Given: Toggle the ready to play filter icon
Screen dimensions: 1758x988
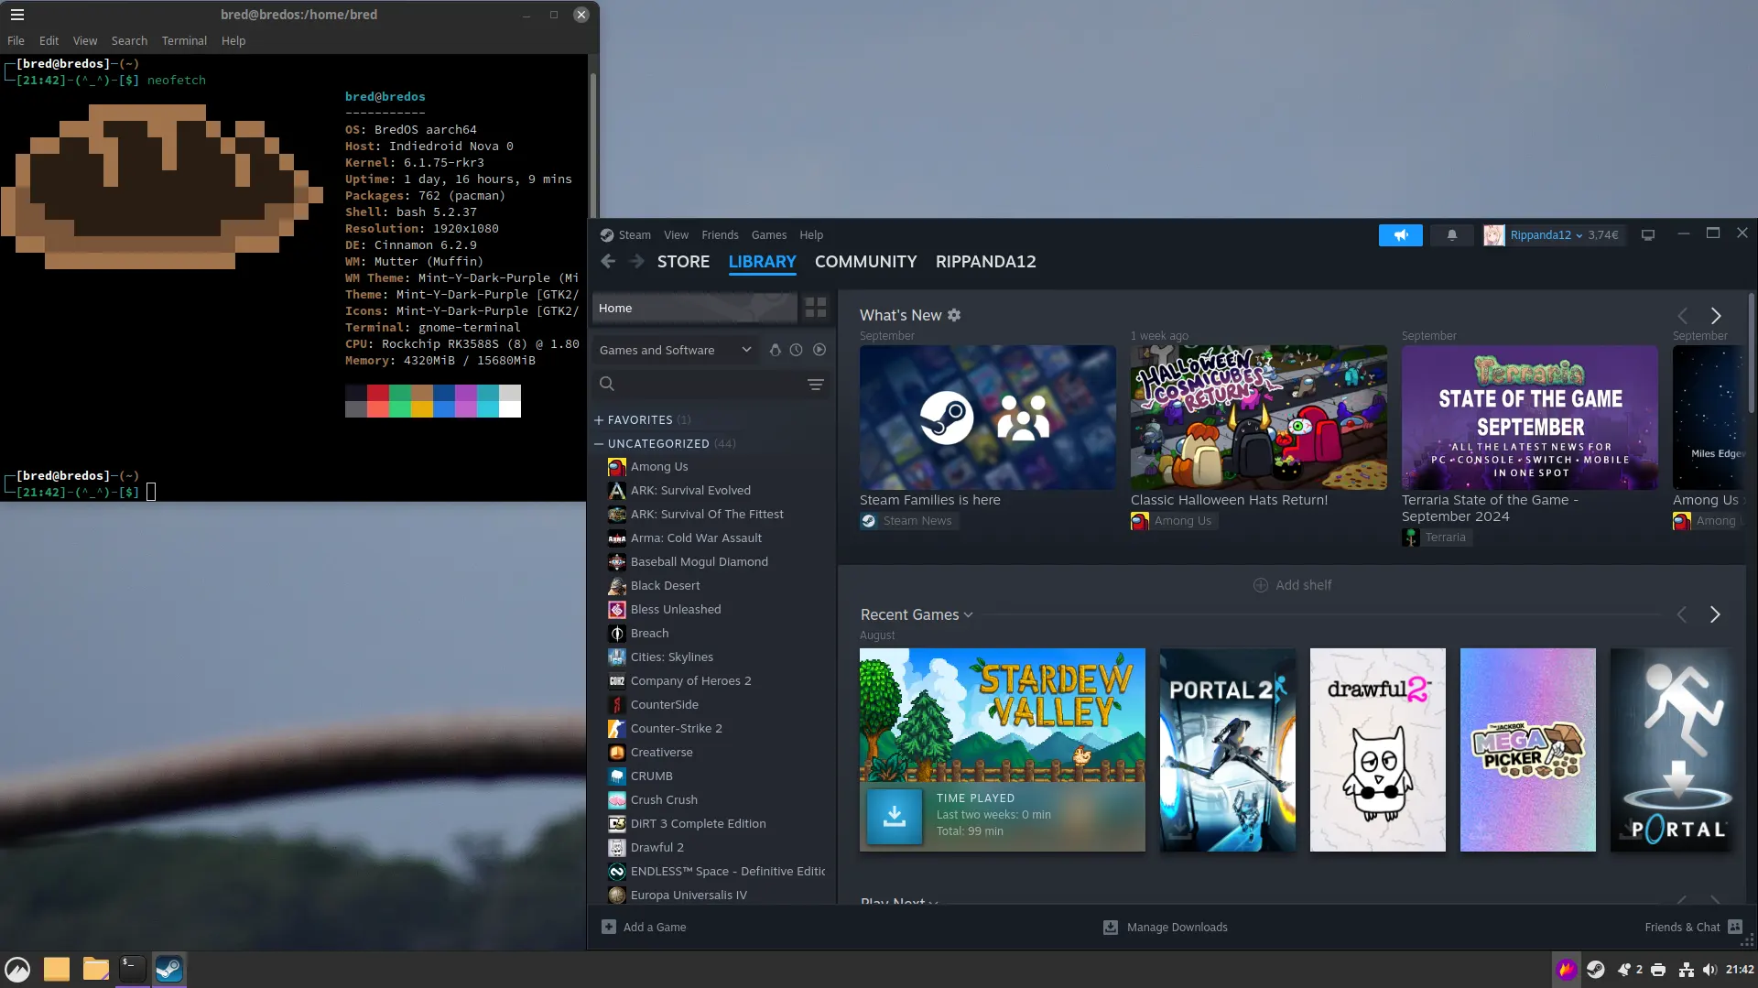Looking at the screenshot, I should [819, 350].
